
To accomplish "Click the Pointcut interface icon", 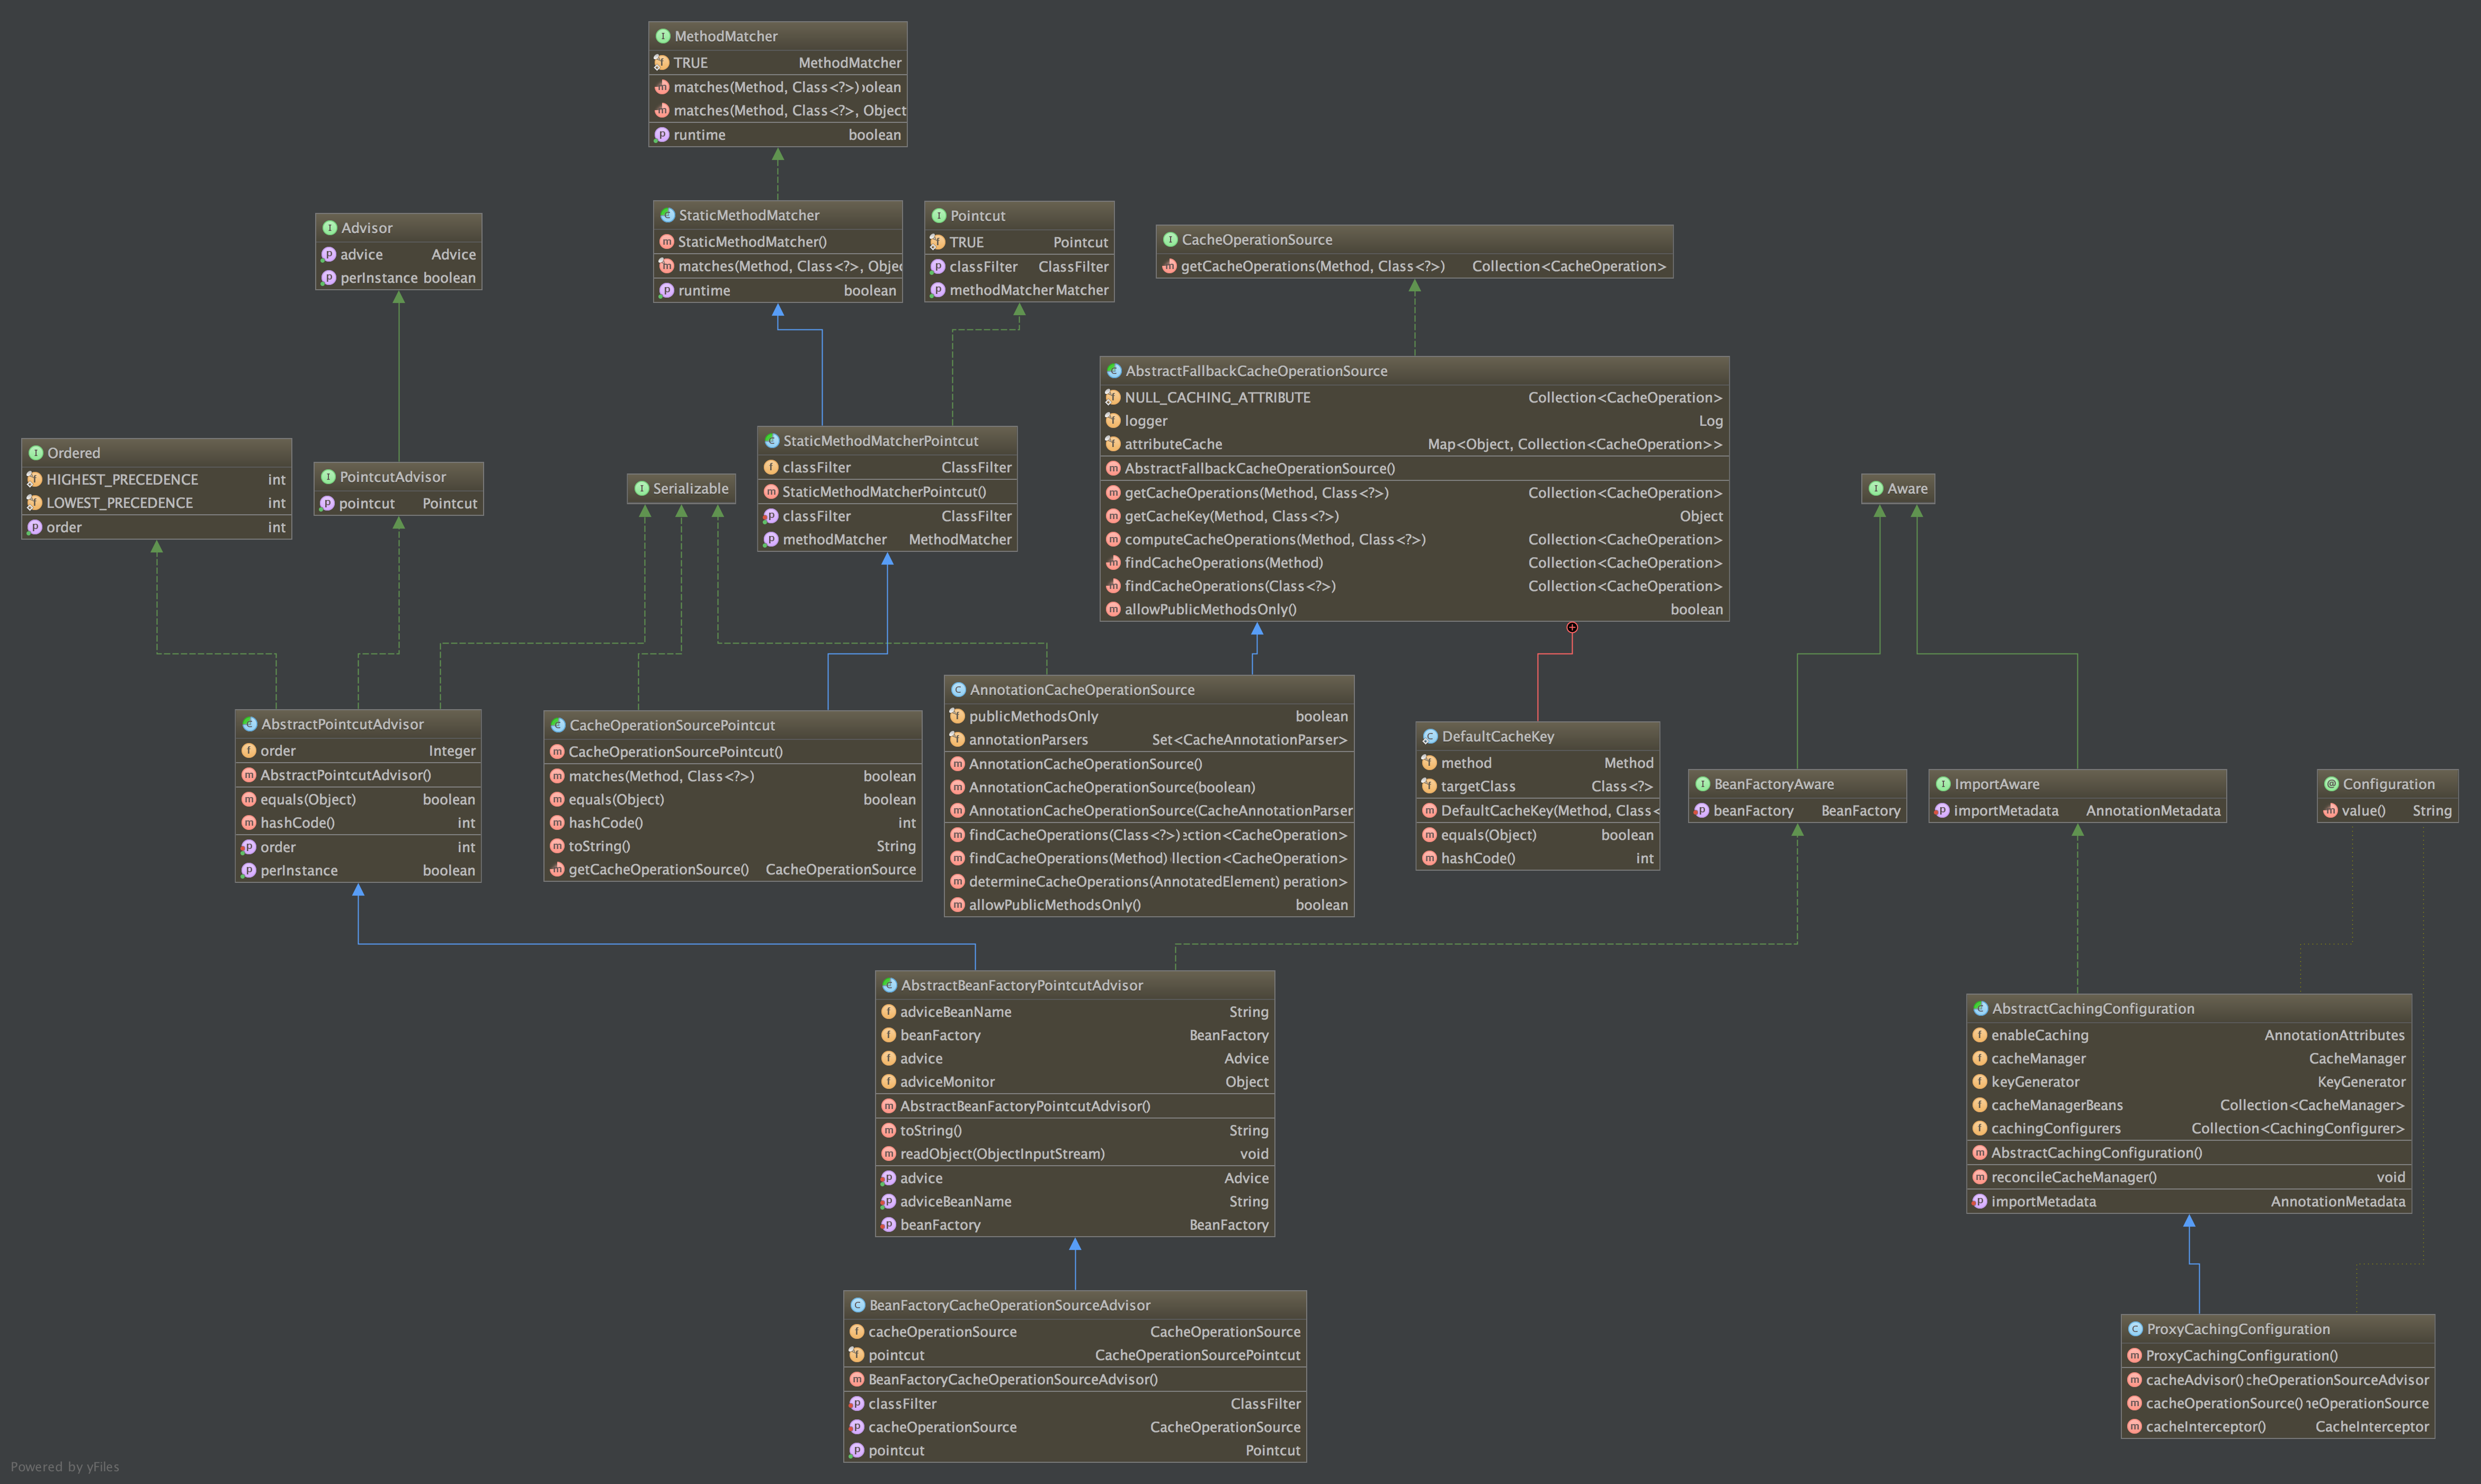I will [938, 216].
